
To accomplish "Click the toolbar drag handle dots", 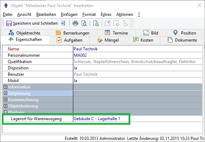I will click(x=3, y=23).
